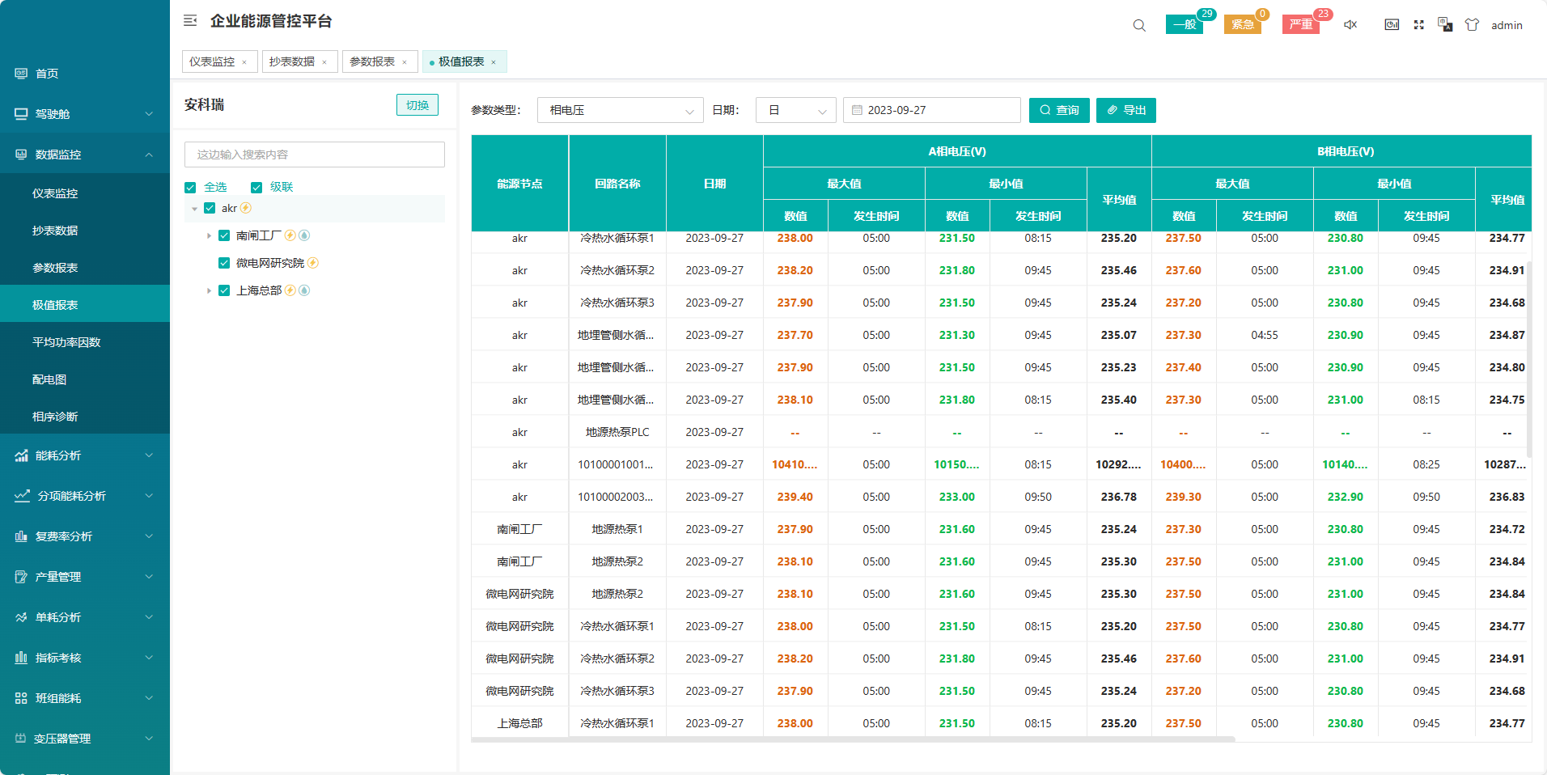Open 平均功率因数 in the sidebar
The height and width of the screenshot is (775, 1547).
pyautogui.click(x=66, y=342)
